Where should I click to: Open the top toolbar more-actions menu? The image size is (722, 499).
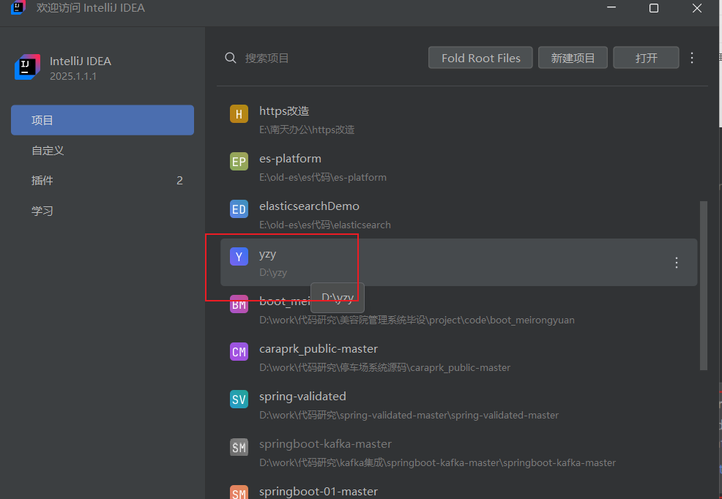click(693, 58)
